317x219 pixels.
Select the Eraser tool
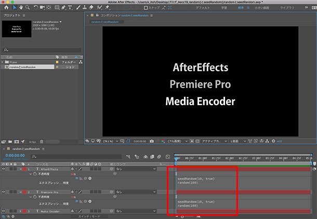(x=91, y=7)
